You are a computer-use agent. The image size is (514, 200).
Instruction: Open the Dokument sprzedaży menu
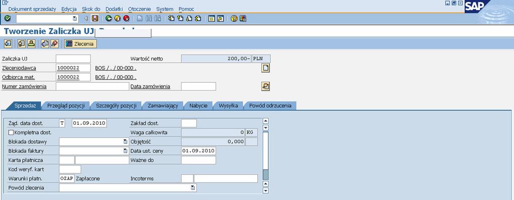pos(32,9)
